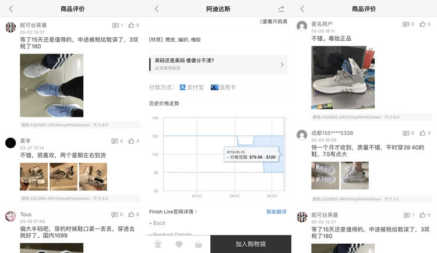Expand the 英码还是美码 guide chevron
This screenshot has height=253, width=437.
(x=282, y=65)
